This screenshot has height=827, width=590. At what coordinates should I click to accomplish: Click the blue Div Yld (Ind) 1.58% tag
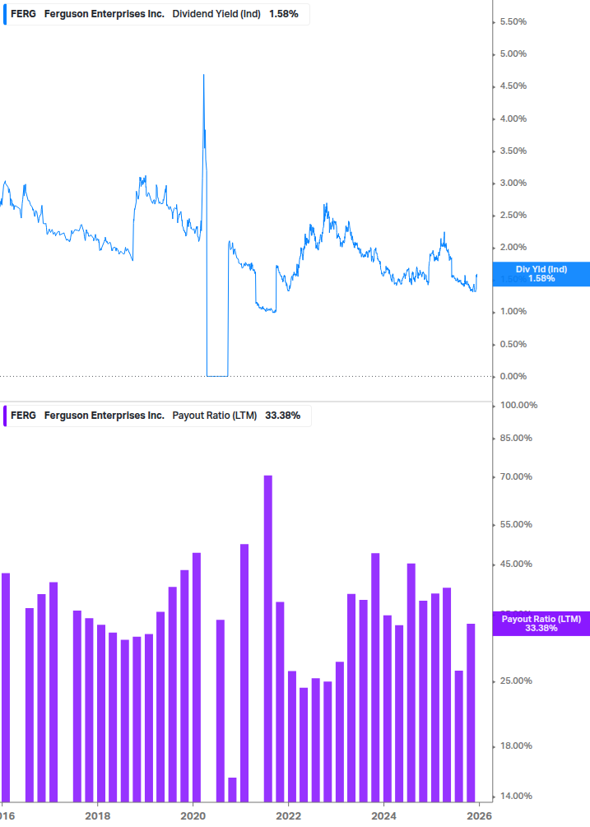click(x=541, y=274)
